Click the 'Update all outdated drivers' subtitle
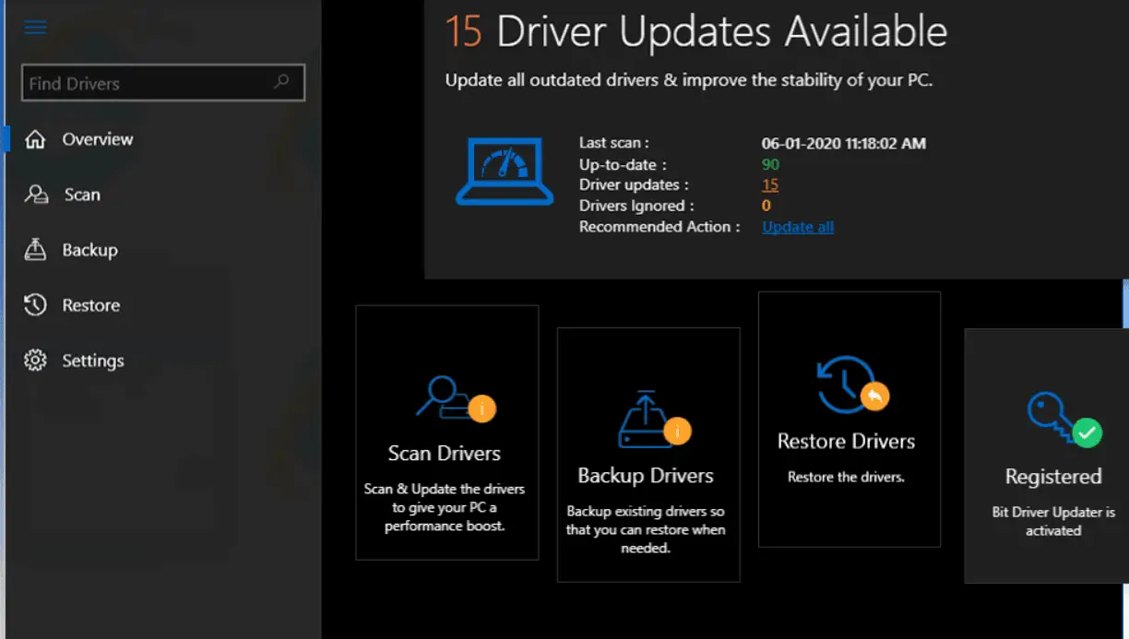 tap(689, 80)
